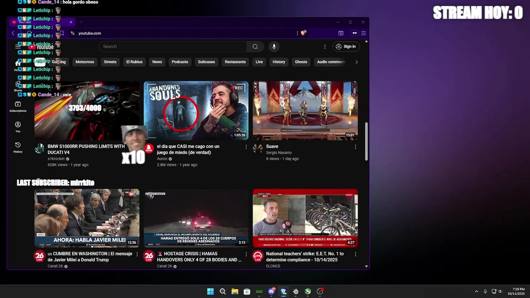Click 'National teachers' strike' video title
The image size is (530, 298).
[305, 257]
